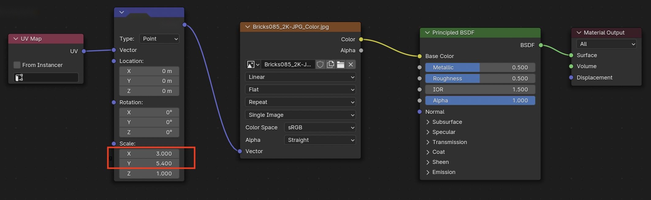Click Rotation X field

pyautogui.click(x=149, y=112)
